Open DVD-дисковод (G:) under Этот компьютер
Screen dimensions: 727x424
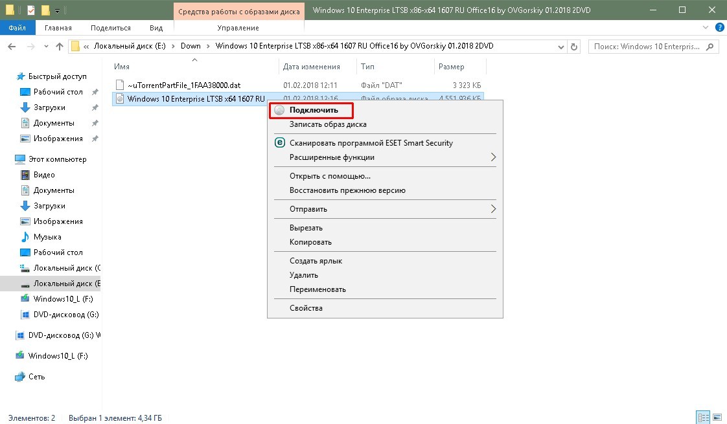66,315
